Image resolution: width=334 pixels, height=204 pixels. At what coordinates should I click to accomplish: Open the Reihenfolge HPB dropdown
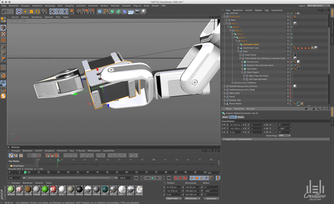(284, 135)
